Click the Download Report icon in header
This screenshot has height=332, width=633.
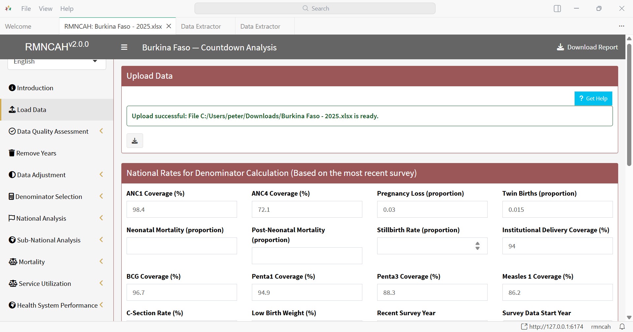(560, 47)
